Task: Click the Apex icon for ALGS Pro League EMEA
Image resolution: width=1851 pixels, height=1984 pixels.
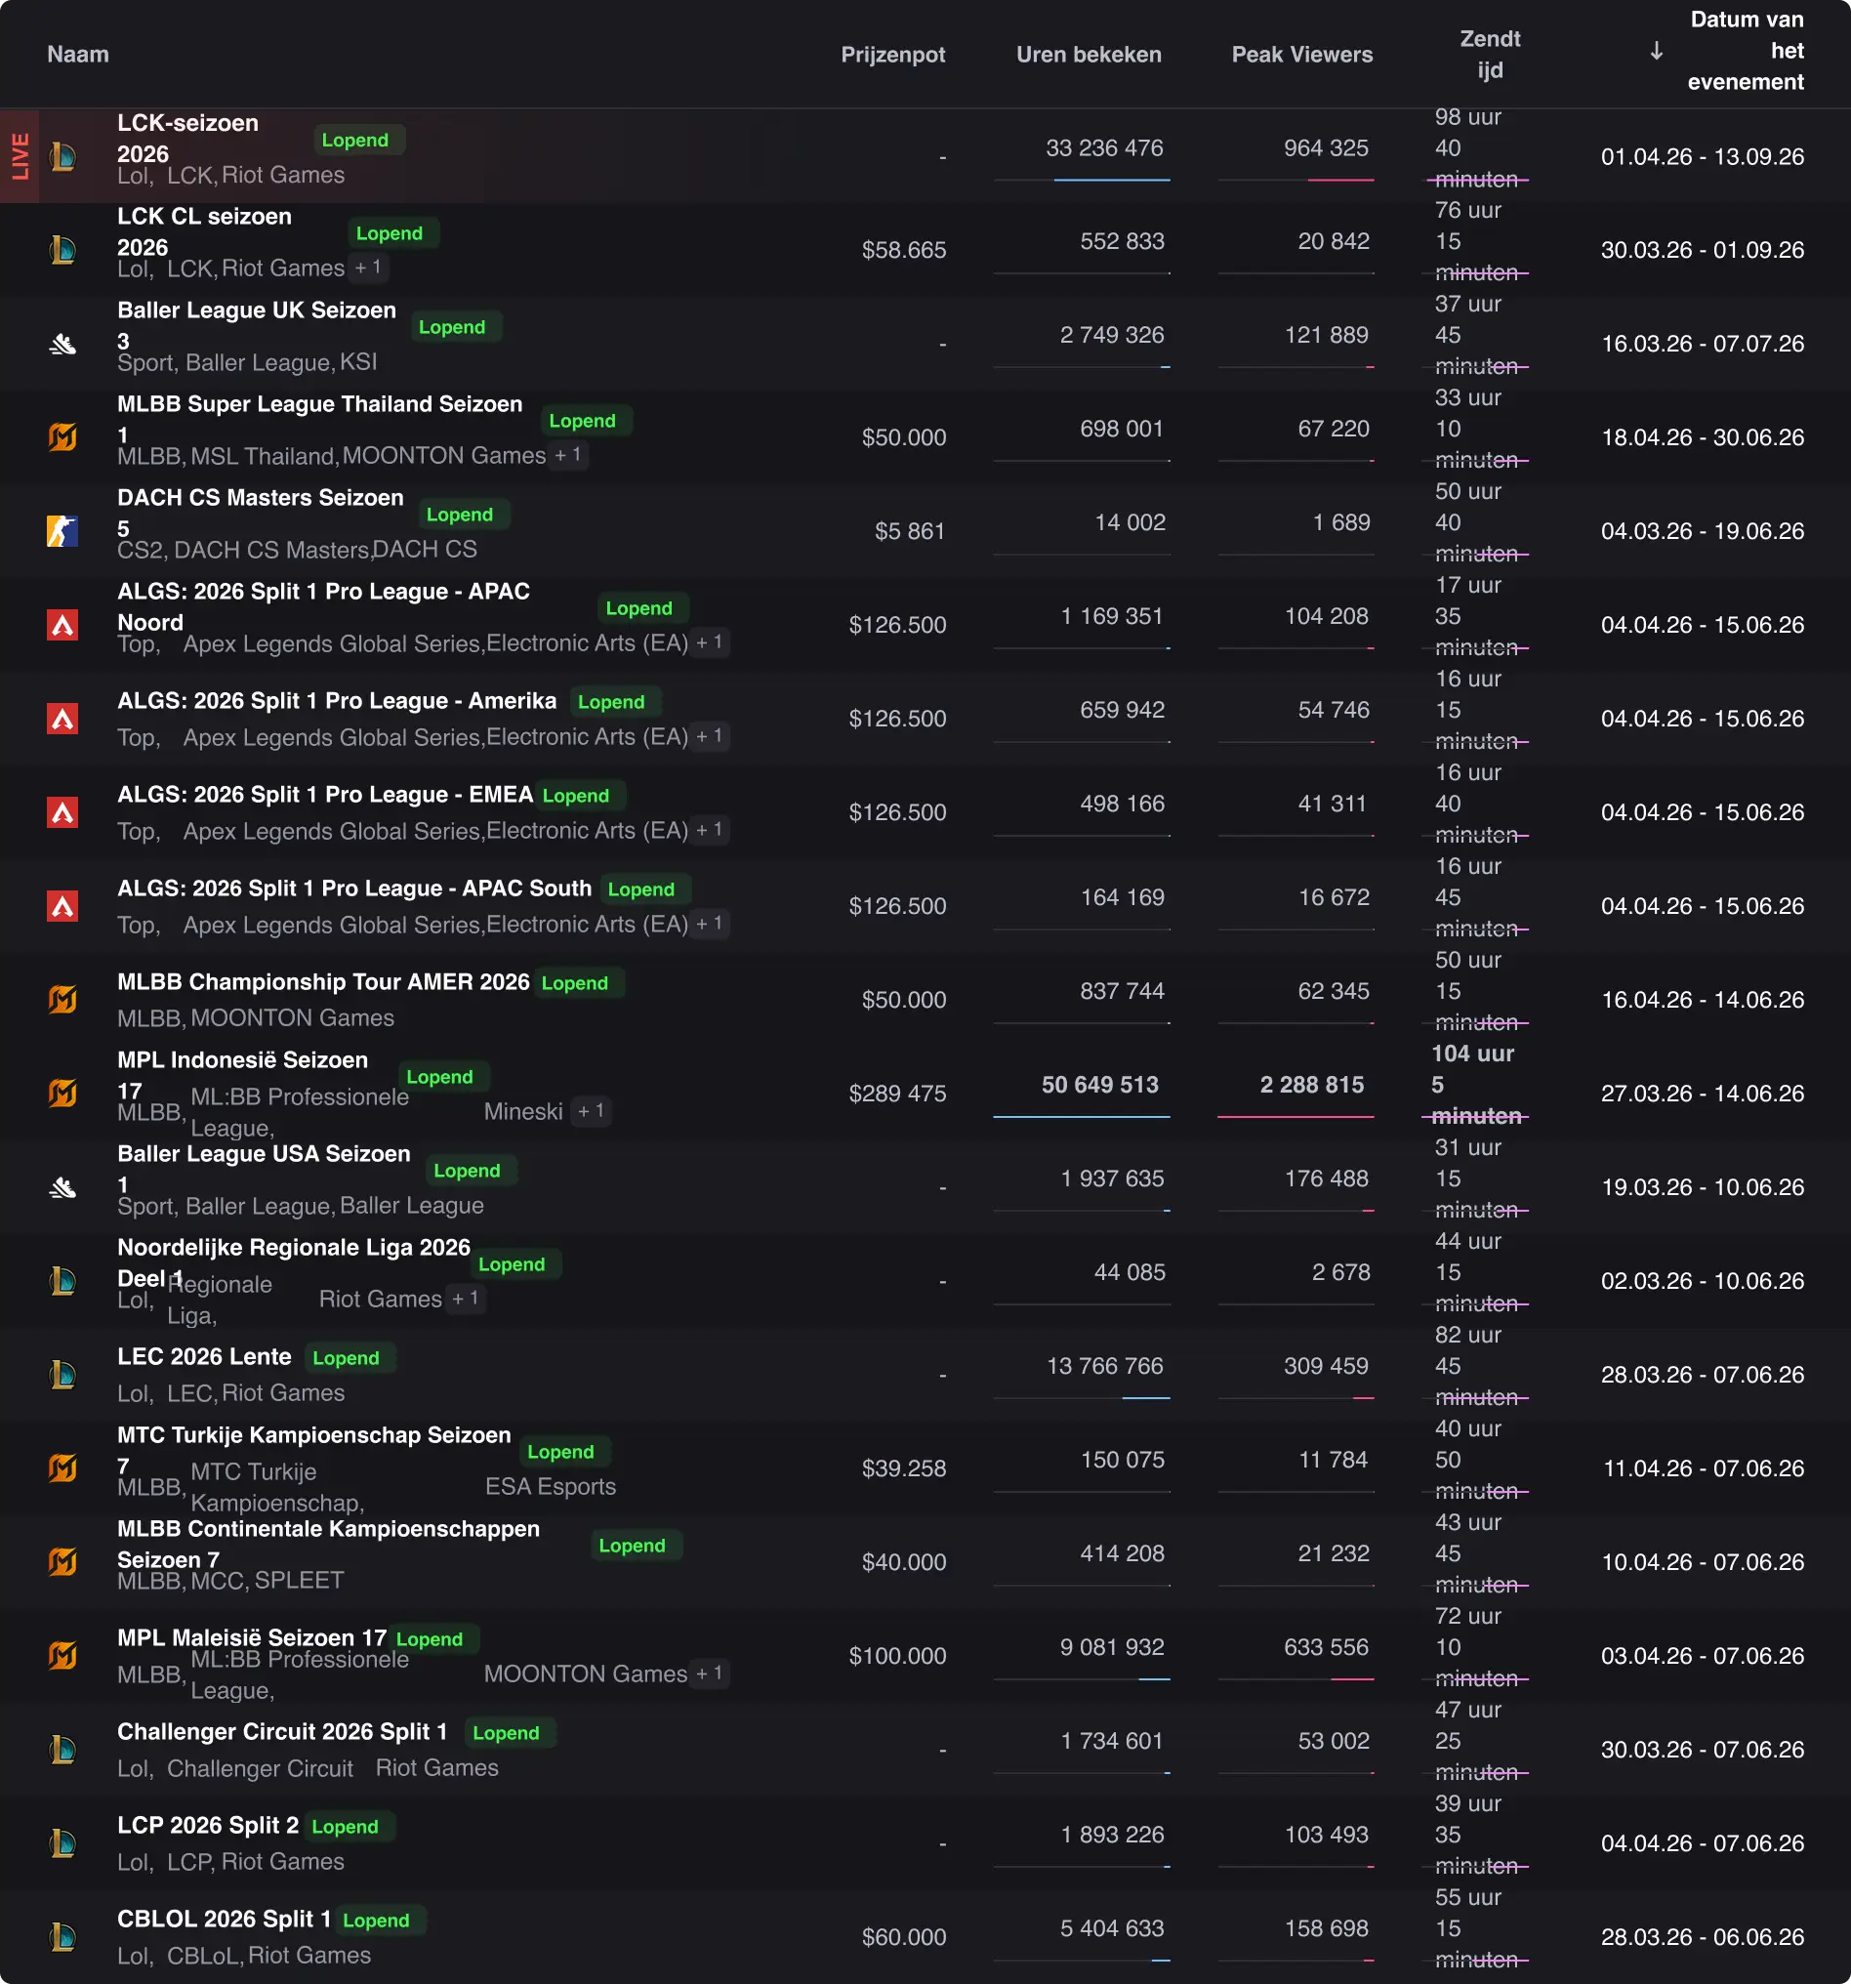Action: (62, 812)
